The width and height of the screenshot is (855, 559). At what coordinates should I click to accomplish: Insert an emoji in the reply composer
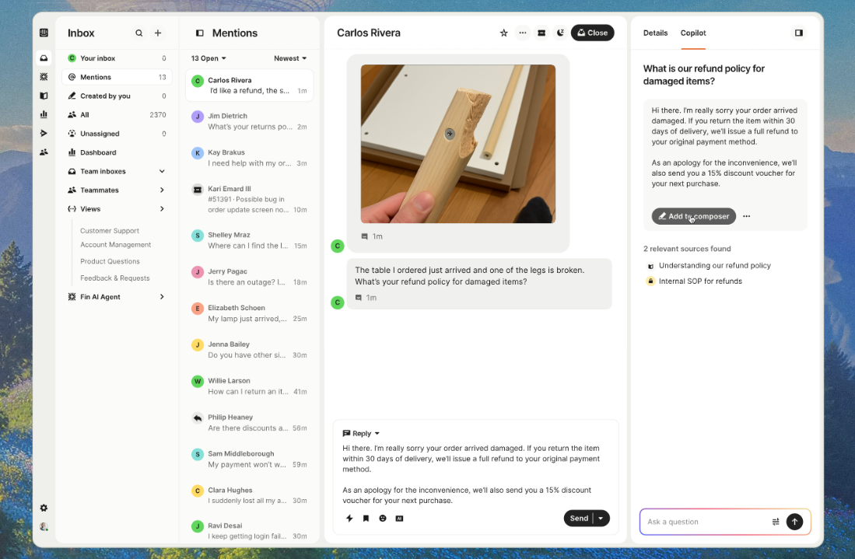(x=383, y=519)
